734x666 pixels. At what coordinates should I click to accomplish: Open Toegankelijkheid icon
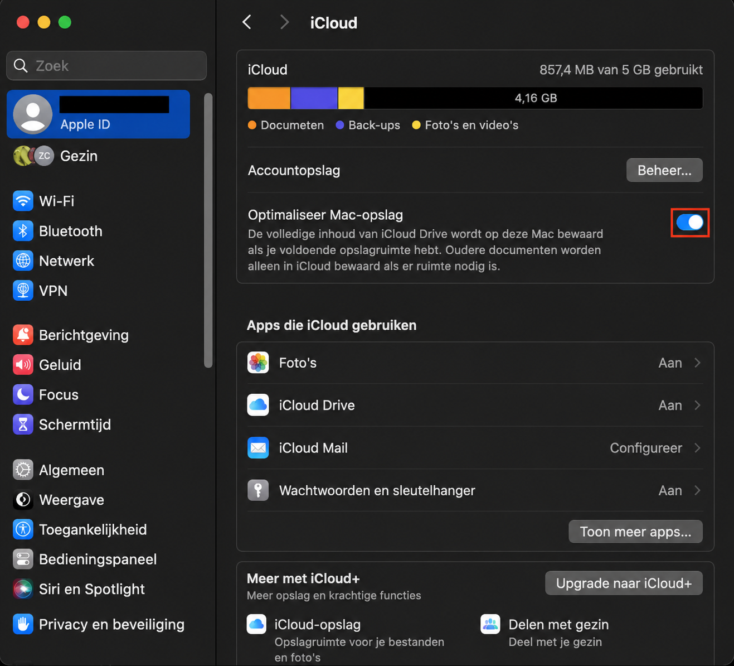point(23,529)
